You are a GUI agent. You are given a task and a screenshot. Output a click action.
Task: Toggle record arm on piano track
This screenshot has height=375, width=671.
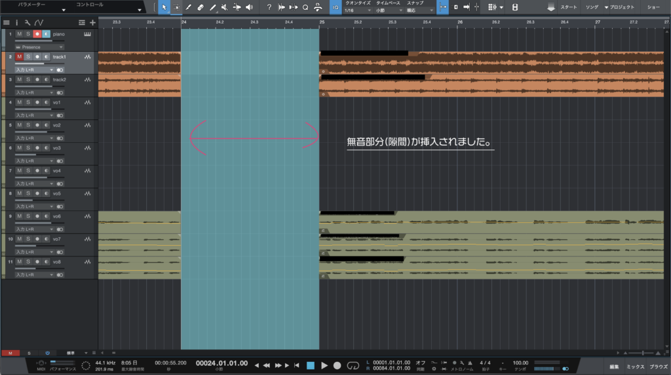pos(37,34)
